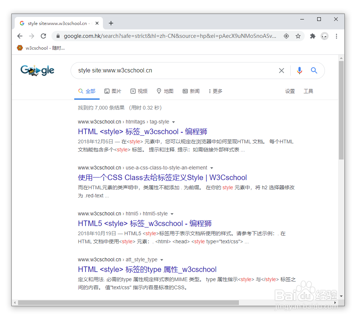The height and width of the screenshot is (319, 358).
Task: Open the 地图 maps search icon
Action: coord(159,91)
